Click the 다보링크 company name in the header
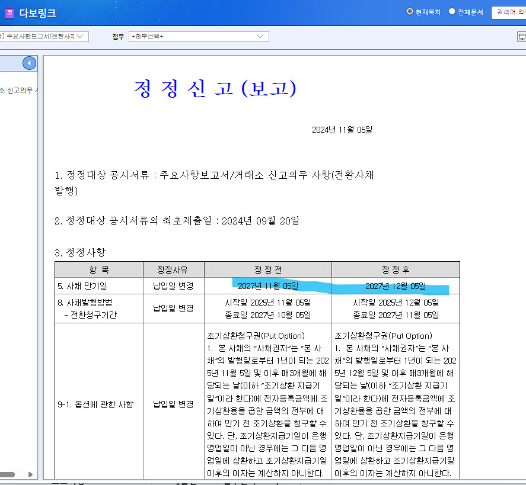The image size is (526, 485). point(37,12)
